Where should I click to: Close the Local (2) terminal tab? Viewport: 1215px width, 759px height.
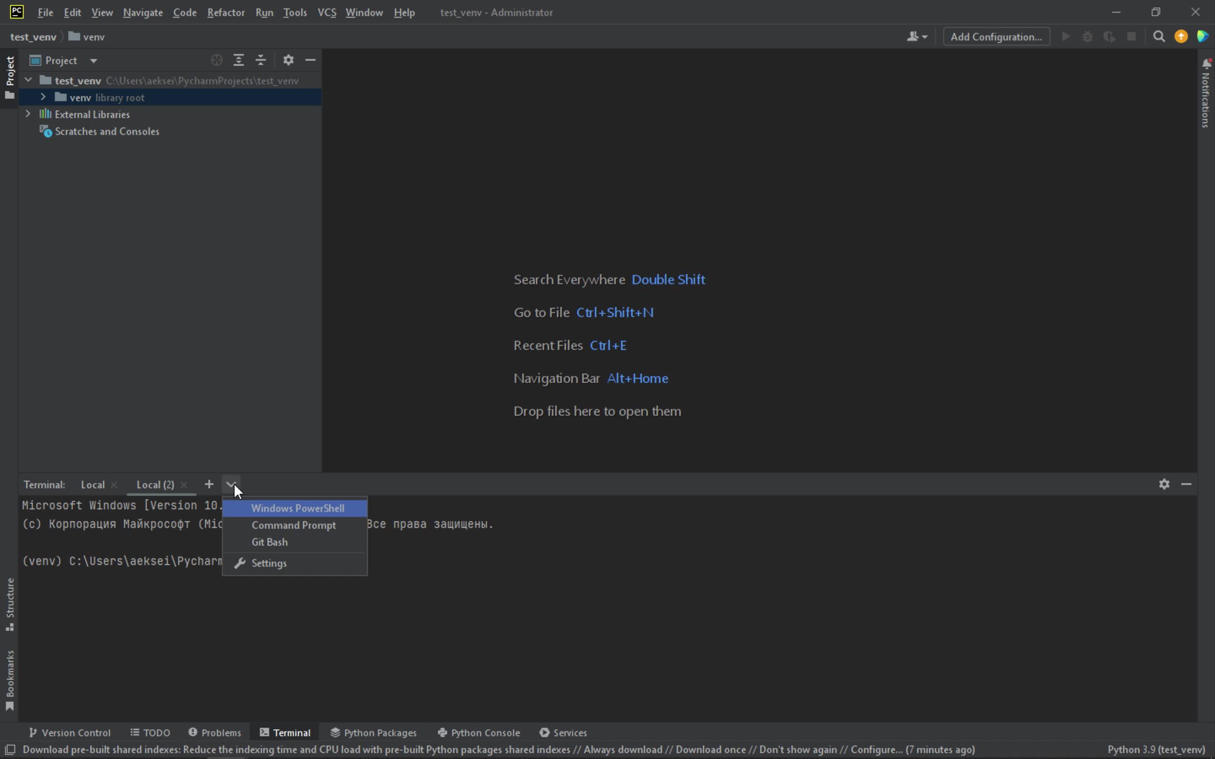184,485
